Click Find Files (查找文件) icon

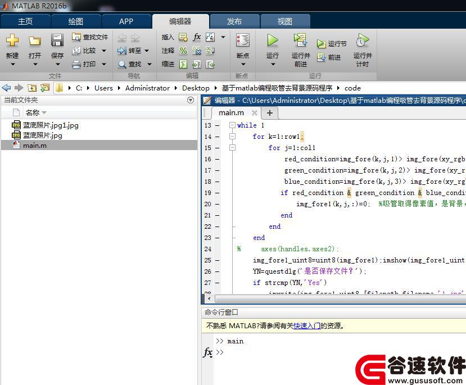click(76, 37)
